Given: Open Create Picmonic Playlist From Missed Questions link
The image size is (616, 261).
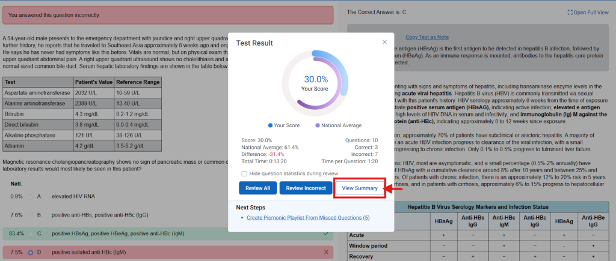Looking at the screenshot, I should pyautogui.click(x=308, y=217).
